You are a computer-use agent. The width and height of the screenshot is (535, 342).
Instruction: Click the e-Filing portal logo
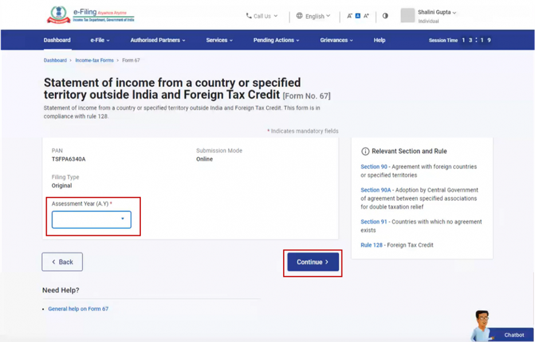(90, 15)
